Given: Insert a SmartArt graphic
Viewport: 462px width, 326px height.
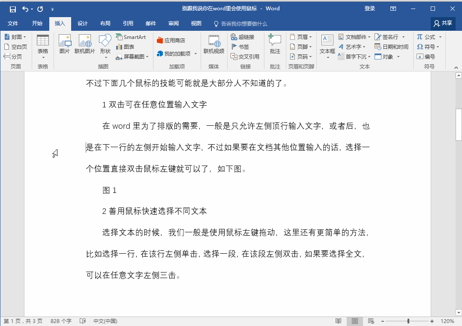Looking at the screenshot, I should click(131, 37).
